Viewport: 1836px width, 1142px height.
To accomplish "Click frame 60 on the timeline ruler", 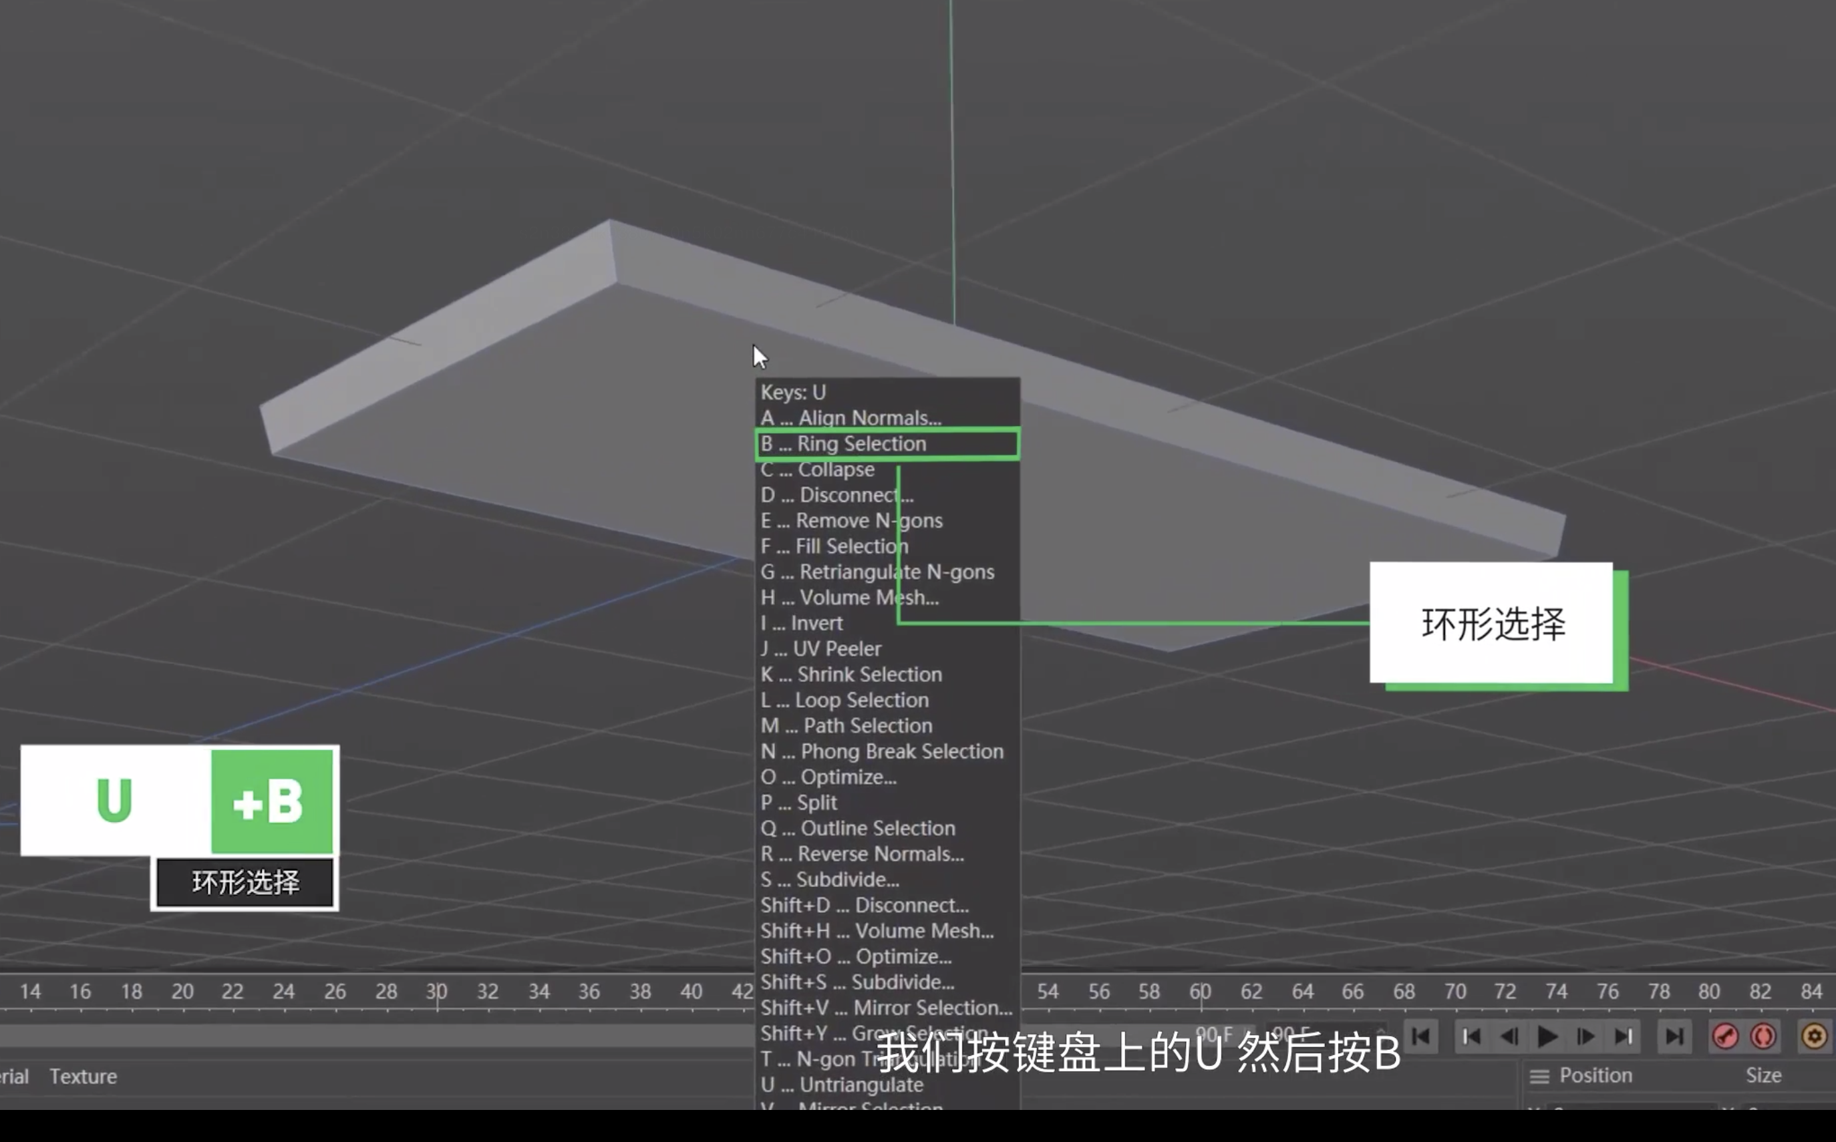I will tap(1200, 991).
